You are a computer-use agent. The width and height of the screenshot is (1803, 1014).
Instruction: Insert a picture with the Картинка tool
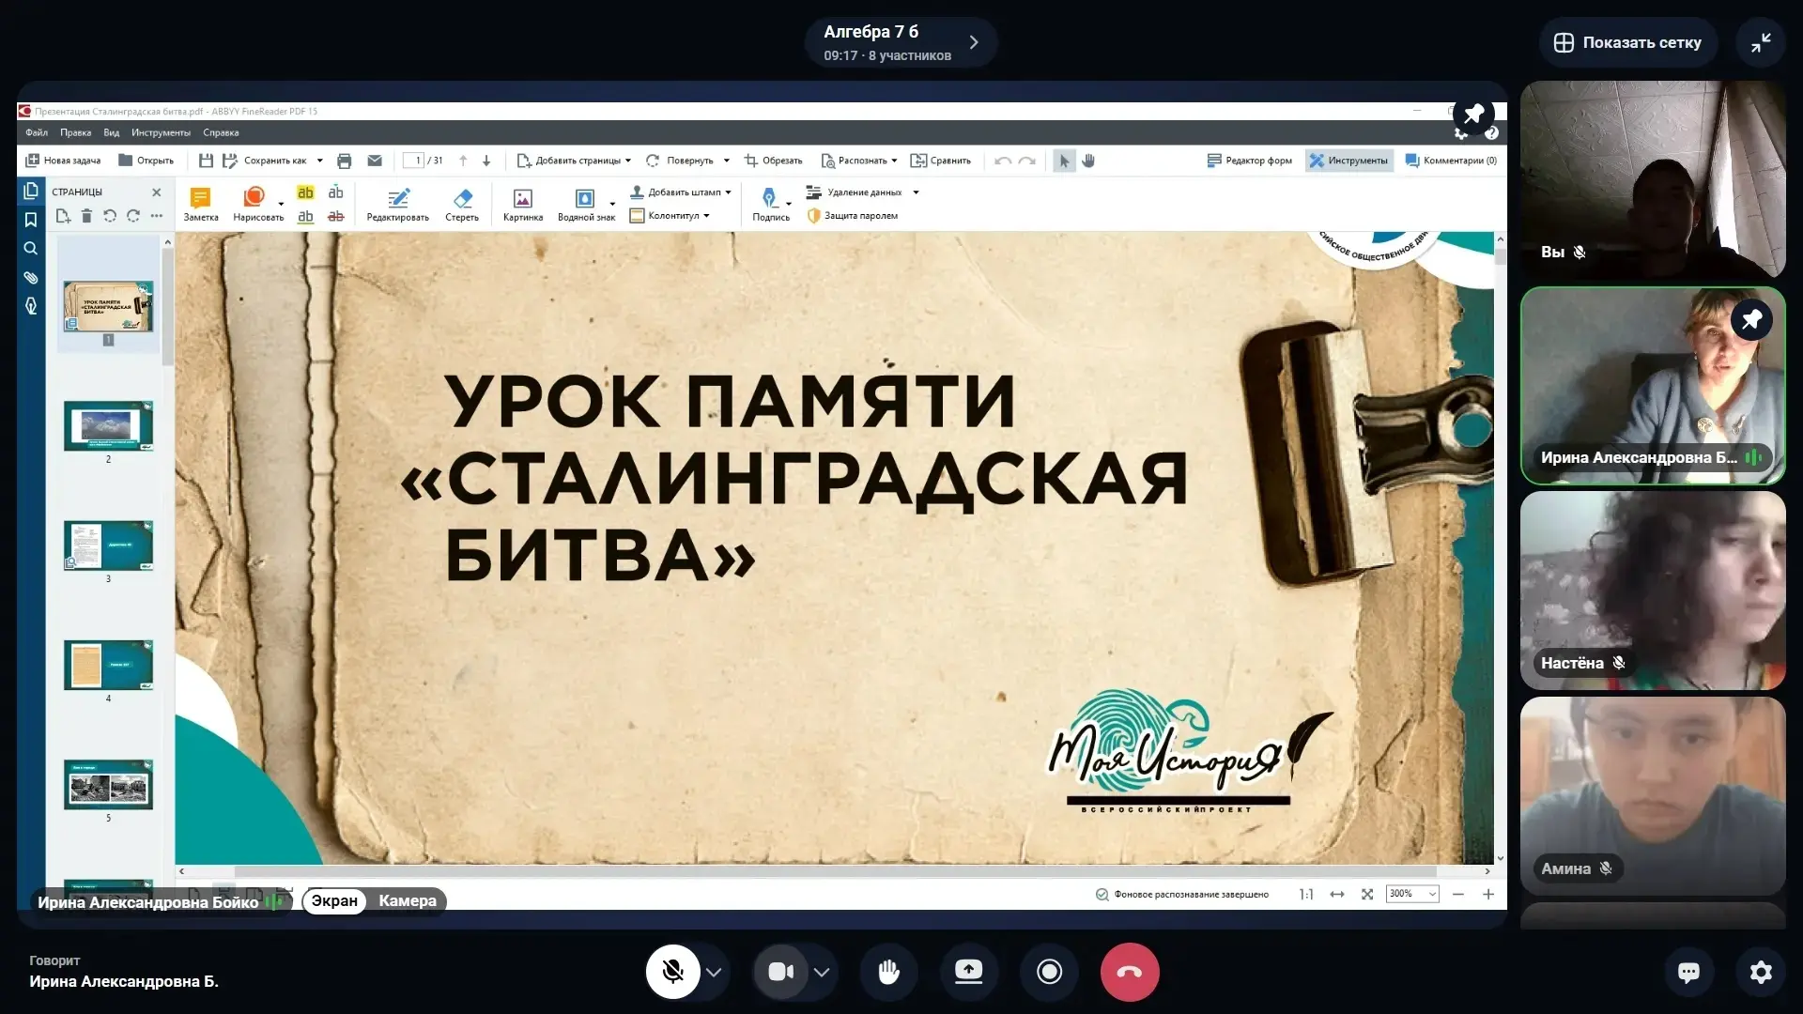522,204
